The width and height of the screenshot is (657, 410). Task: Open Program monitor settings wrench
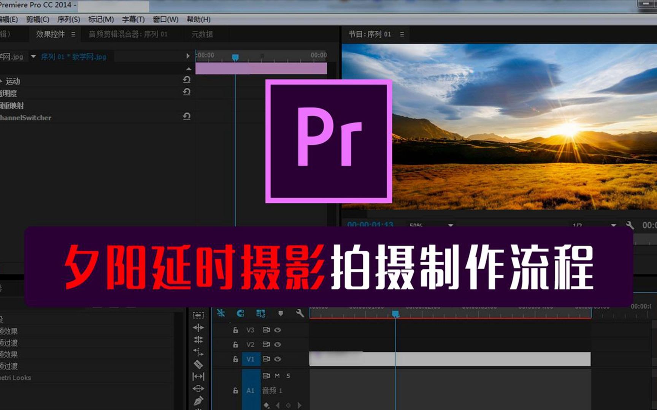(x=630, y=225)
